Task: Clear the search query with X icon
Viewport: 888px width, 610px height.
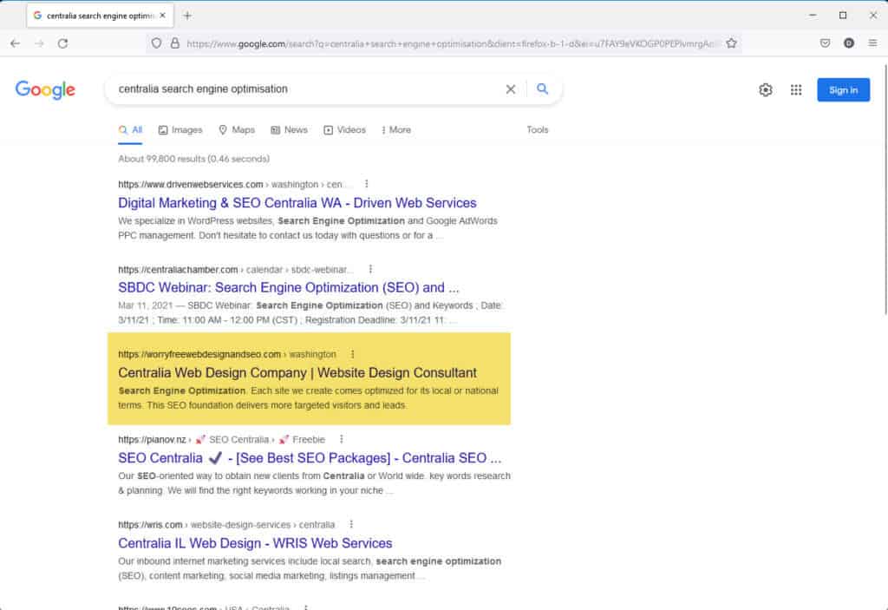Action: click(x=510, y=89)
